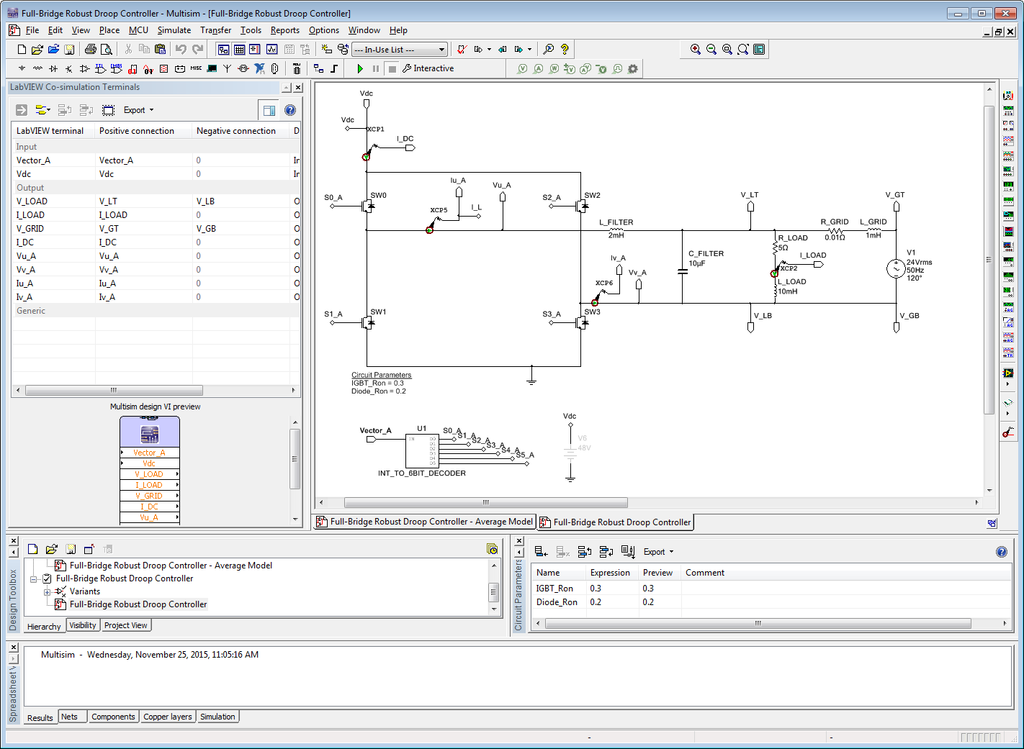Viewport: 1024px width, 749px height.
Task: Toggle the VI preview layout button
Action: pos(269,110)
